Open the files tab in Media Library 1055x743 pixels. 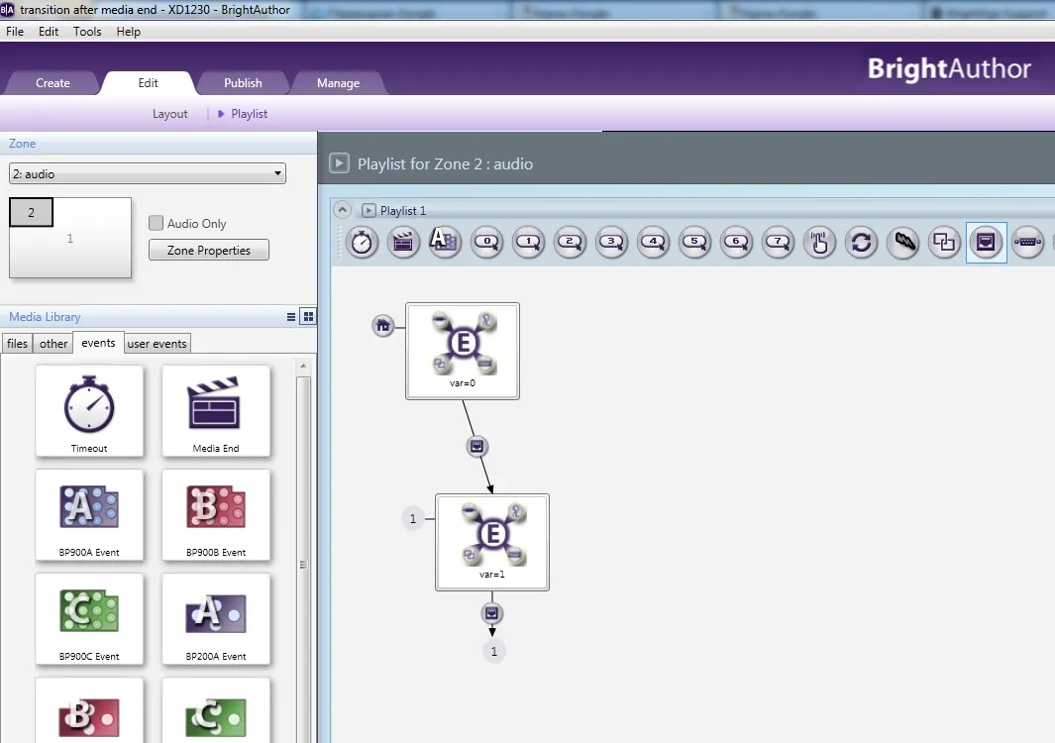pos(18,343)
